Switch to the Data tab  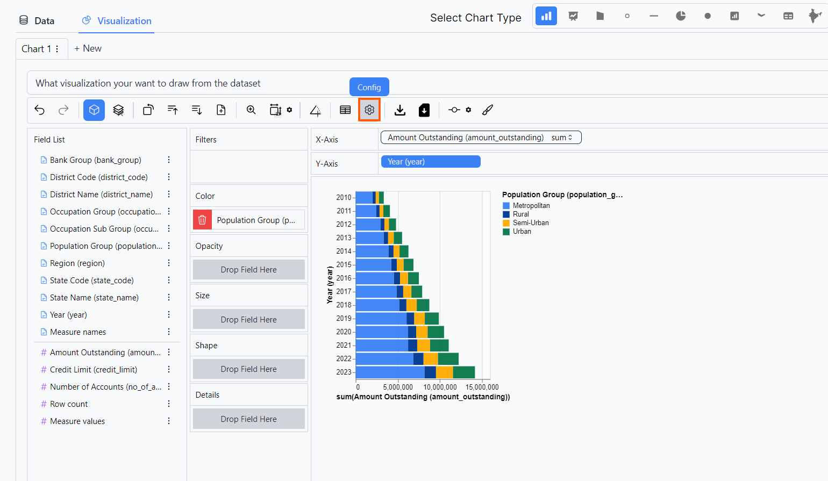pyautogui.click(x=37, y=21)
